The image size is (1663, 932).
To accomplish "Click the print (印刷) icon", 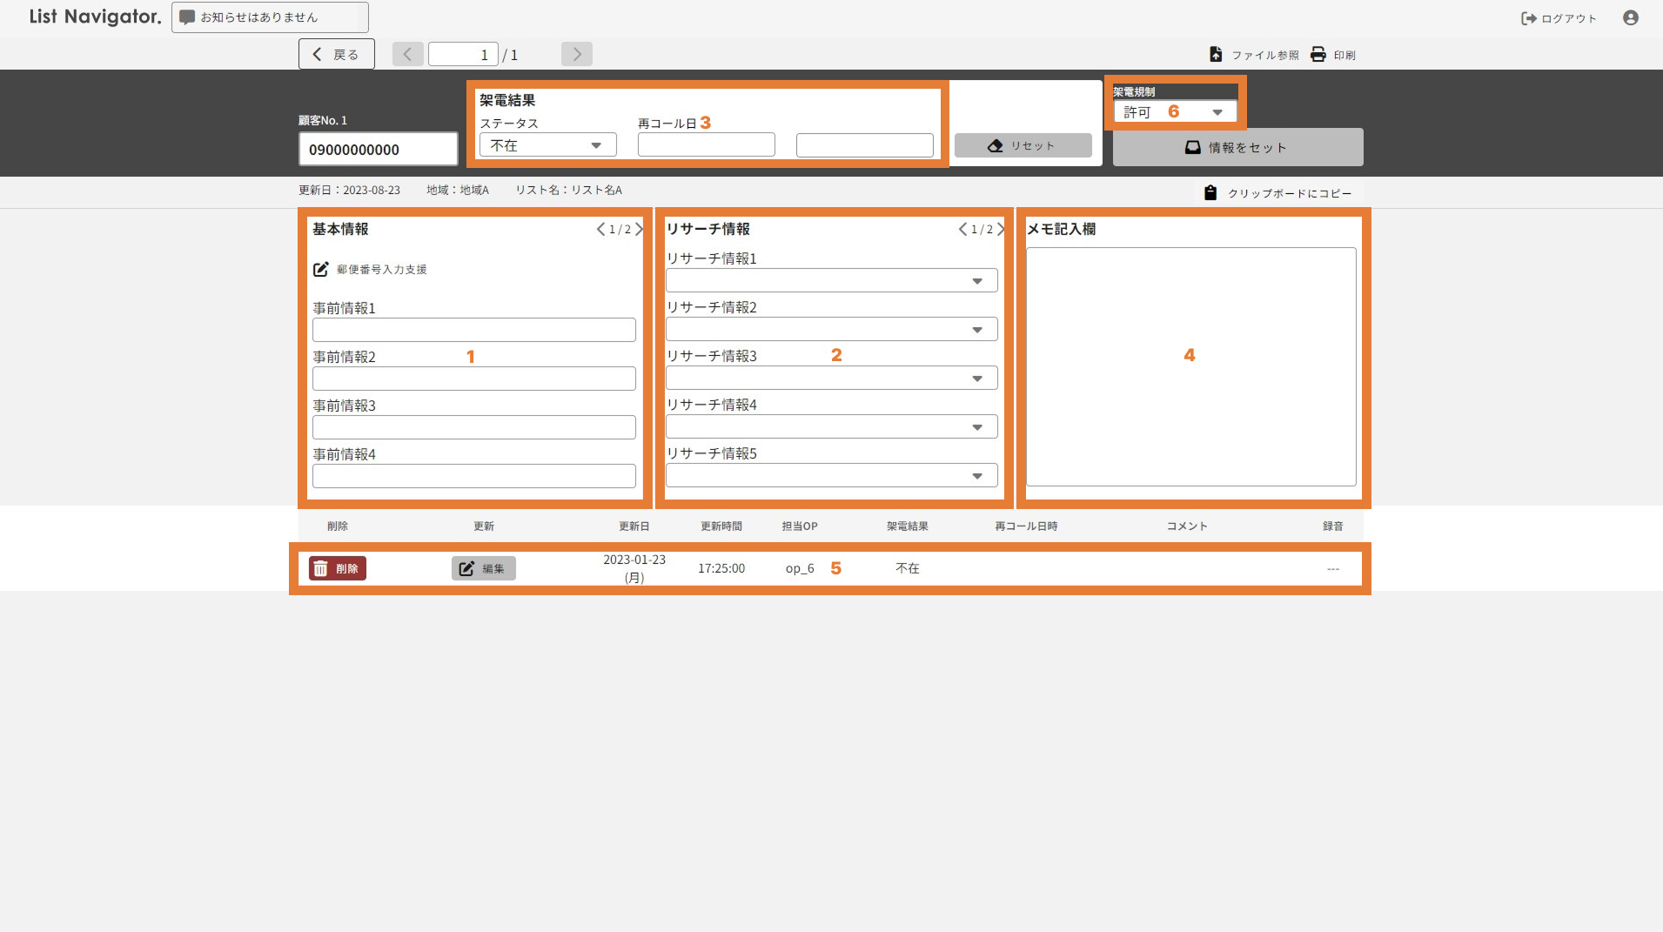I will tap(1318, 55).
